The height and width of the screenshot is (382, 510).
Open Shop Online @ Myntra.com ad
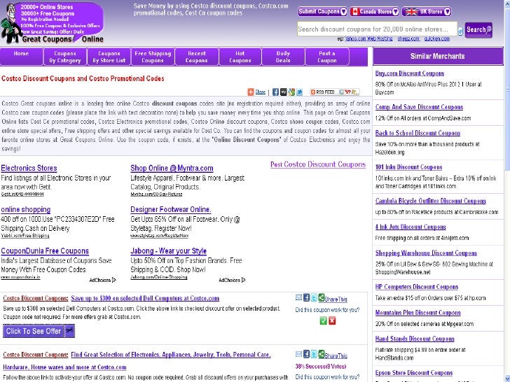(x=172, y=168)
